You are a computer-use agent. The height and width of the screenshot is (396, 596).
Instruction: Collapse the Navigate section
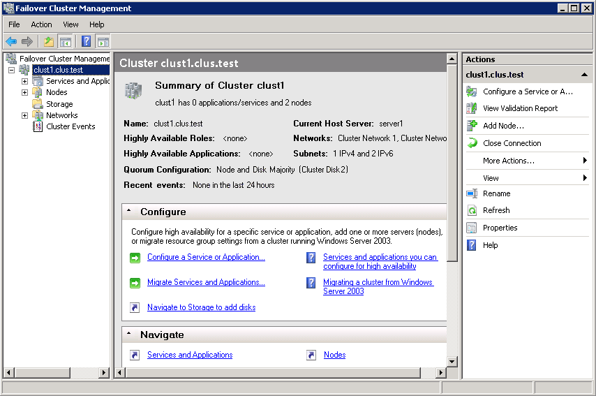pos(129,333)
